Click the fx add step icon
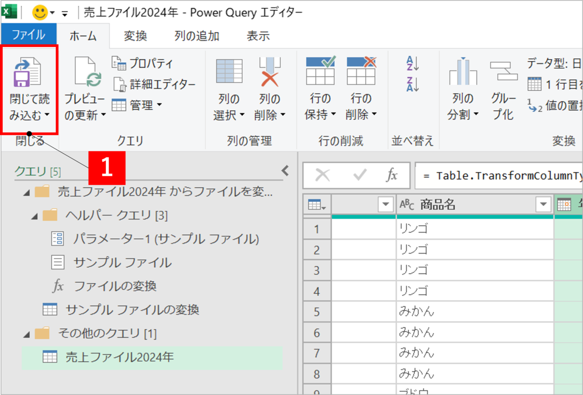The image size is (583, 395). [392, 175]
